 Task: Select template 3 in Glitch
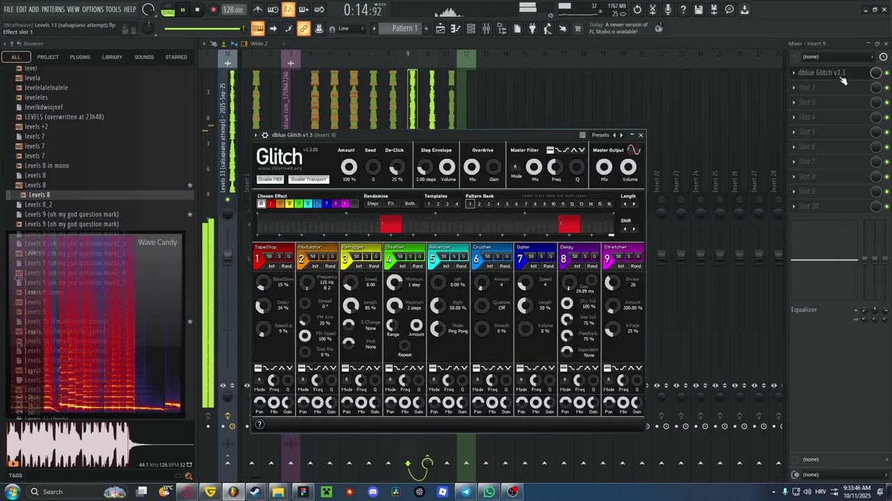pyautogui.click(x=447, y=204)
